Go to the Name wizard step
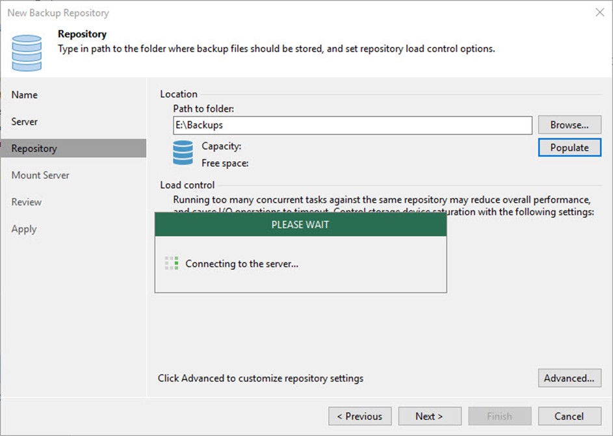The width and height of the screenshot is (613, 436). pos(25,95)
